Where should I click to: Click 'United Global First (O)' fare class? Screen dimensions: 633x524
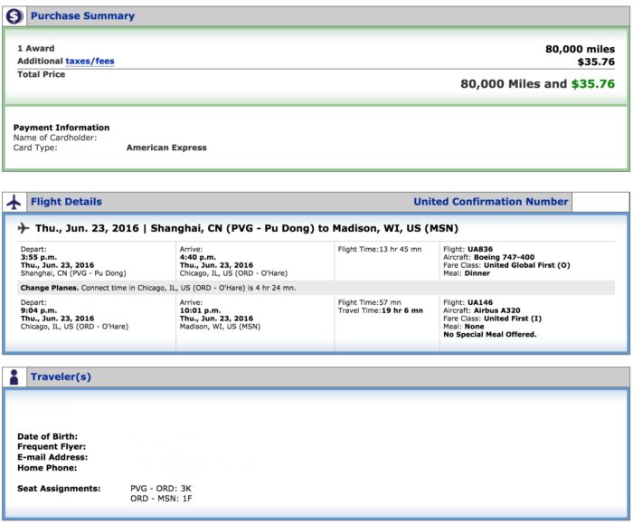(527, 265)
